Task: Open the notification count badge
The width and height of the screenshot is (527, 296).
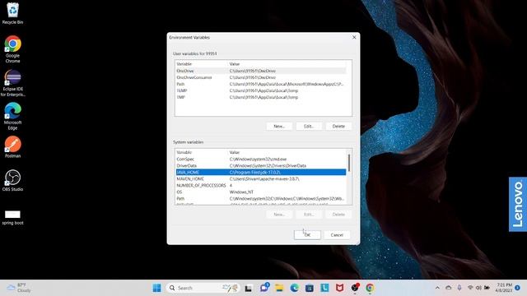Action: pos(518,288)
